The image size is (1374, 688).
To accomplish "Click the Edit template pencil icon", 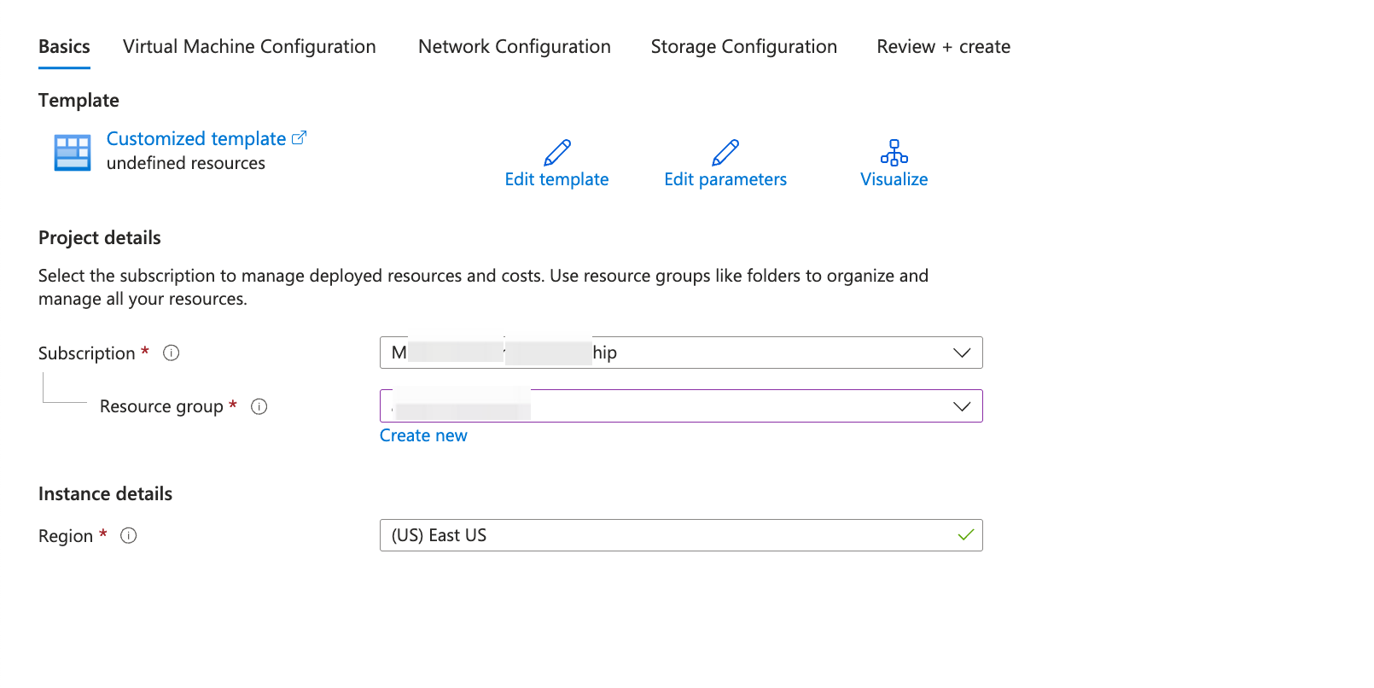I will click(557, 153).
